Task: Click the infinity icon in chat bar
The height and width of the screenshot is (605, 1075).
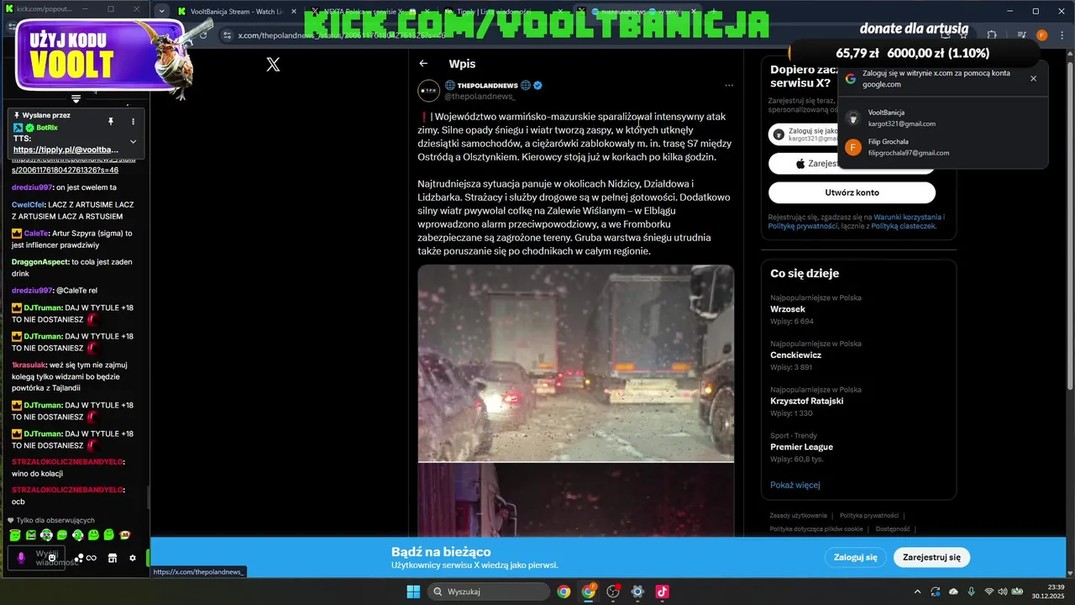Action: [x=91, y=558]
